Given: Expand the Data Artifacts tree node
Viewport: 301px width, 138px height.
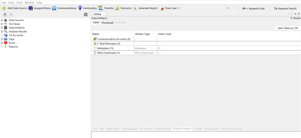Looking at the screenshot, I should point(2,28).
